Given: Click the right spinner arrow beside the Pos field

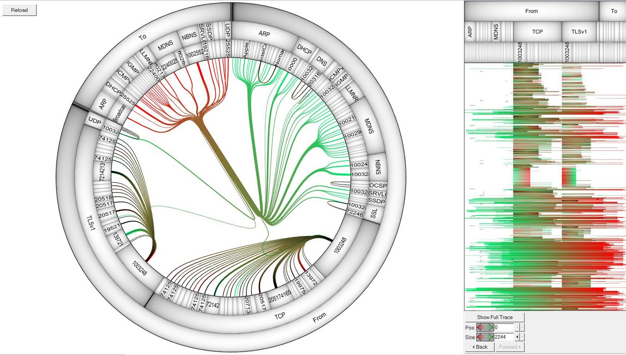Looking at the screenshot, I should [522, 327].
